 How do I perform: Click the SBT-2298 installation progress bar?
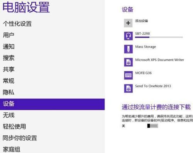point(159,37)
